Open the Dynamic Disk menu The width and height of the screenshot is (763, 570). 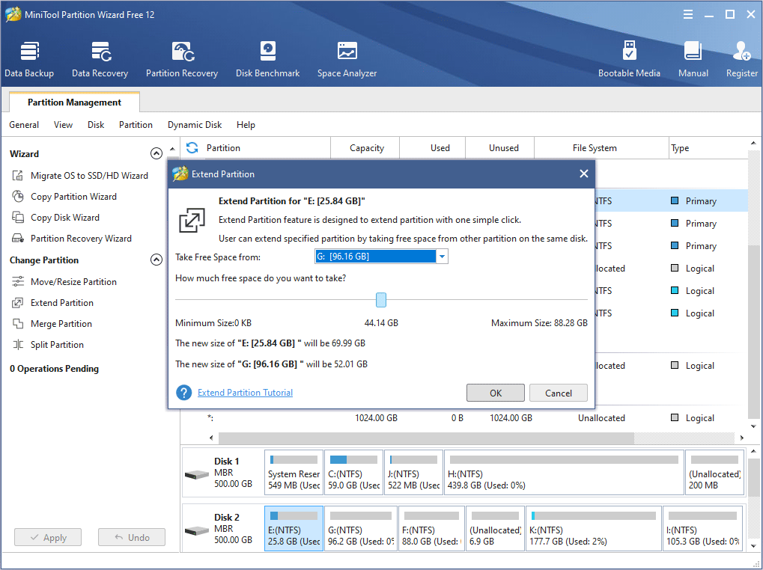pos(195,125)
